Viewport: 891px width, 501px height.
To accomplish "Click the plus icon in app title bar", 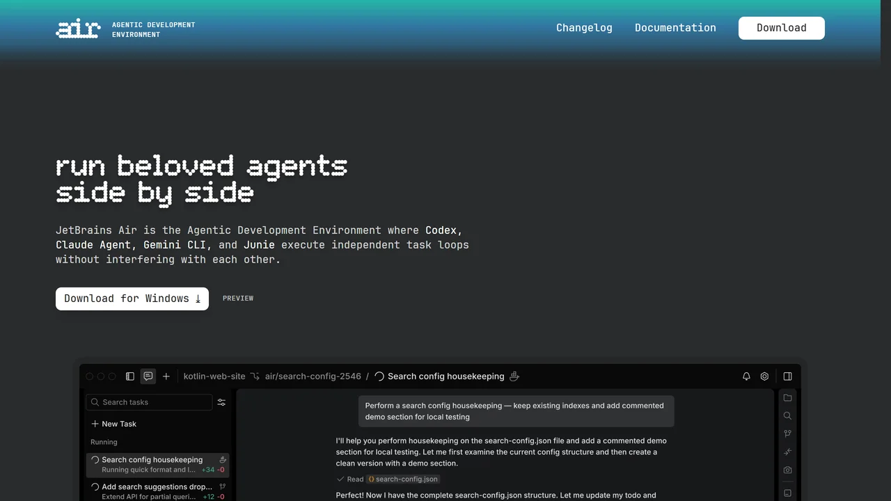I will [166, 376].
